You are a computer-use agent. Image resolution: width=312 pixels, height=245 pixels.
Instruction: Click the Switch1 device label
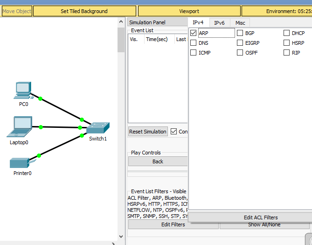pos(98,139)
